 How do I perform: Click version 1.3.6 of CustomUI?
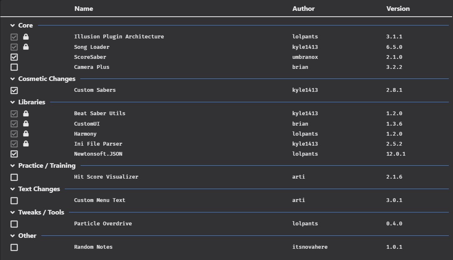394,124
